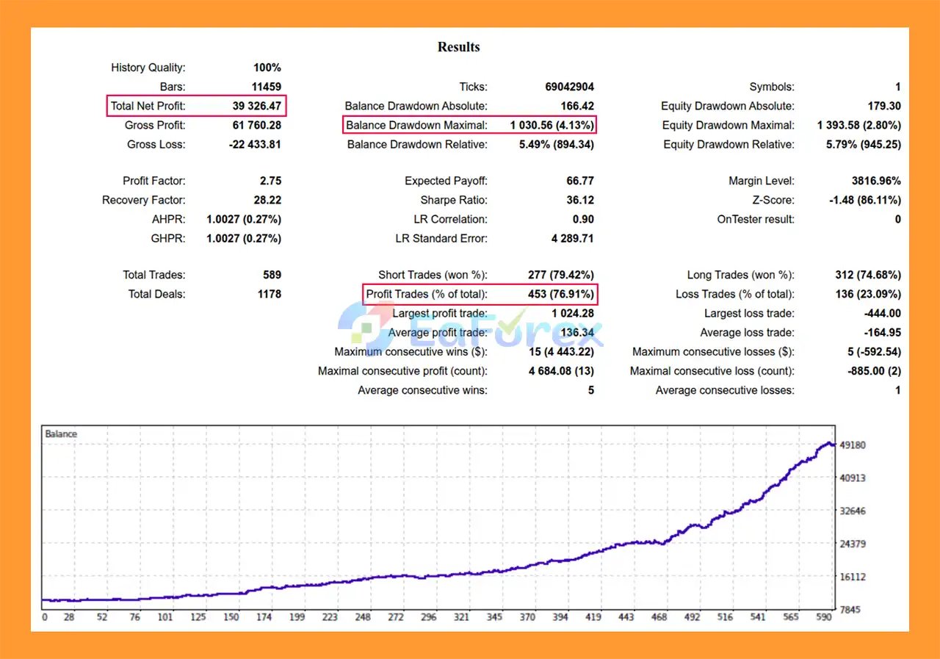This screenshot has height=659, width=940.
Task: Select the Total Trades value 589
Action: coord(271,275)
